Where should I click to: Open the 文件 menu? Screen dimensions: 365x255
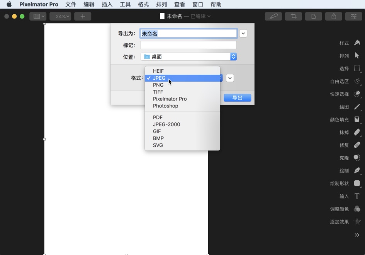pyautogui.click(x=71, y=4)
